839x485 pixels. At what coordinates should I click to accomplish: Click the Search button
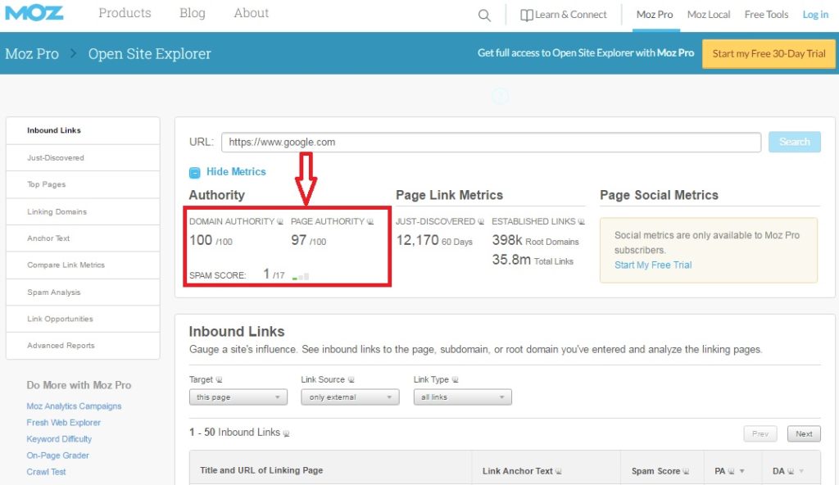coord(795,142)
